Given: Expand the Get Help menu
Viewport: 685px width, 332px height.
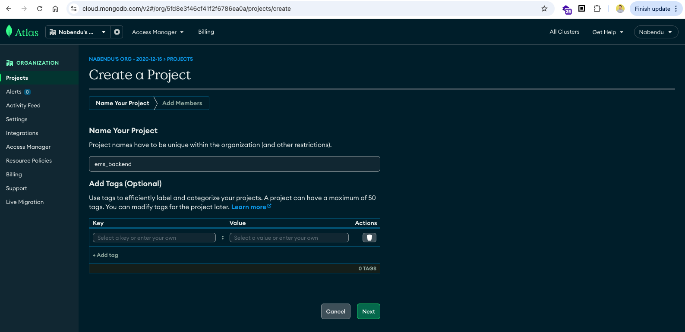Looking at the screenshot, I should (608, 32).
